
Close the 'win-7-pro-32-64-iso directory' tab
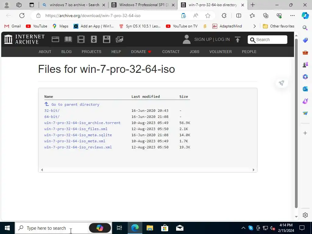pos(243,5)
